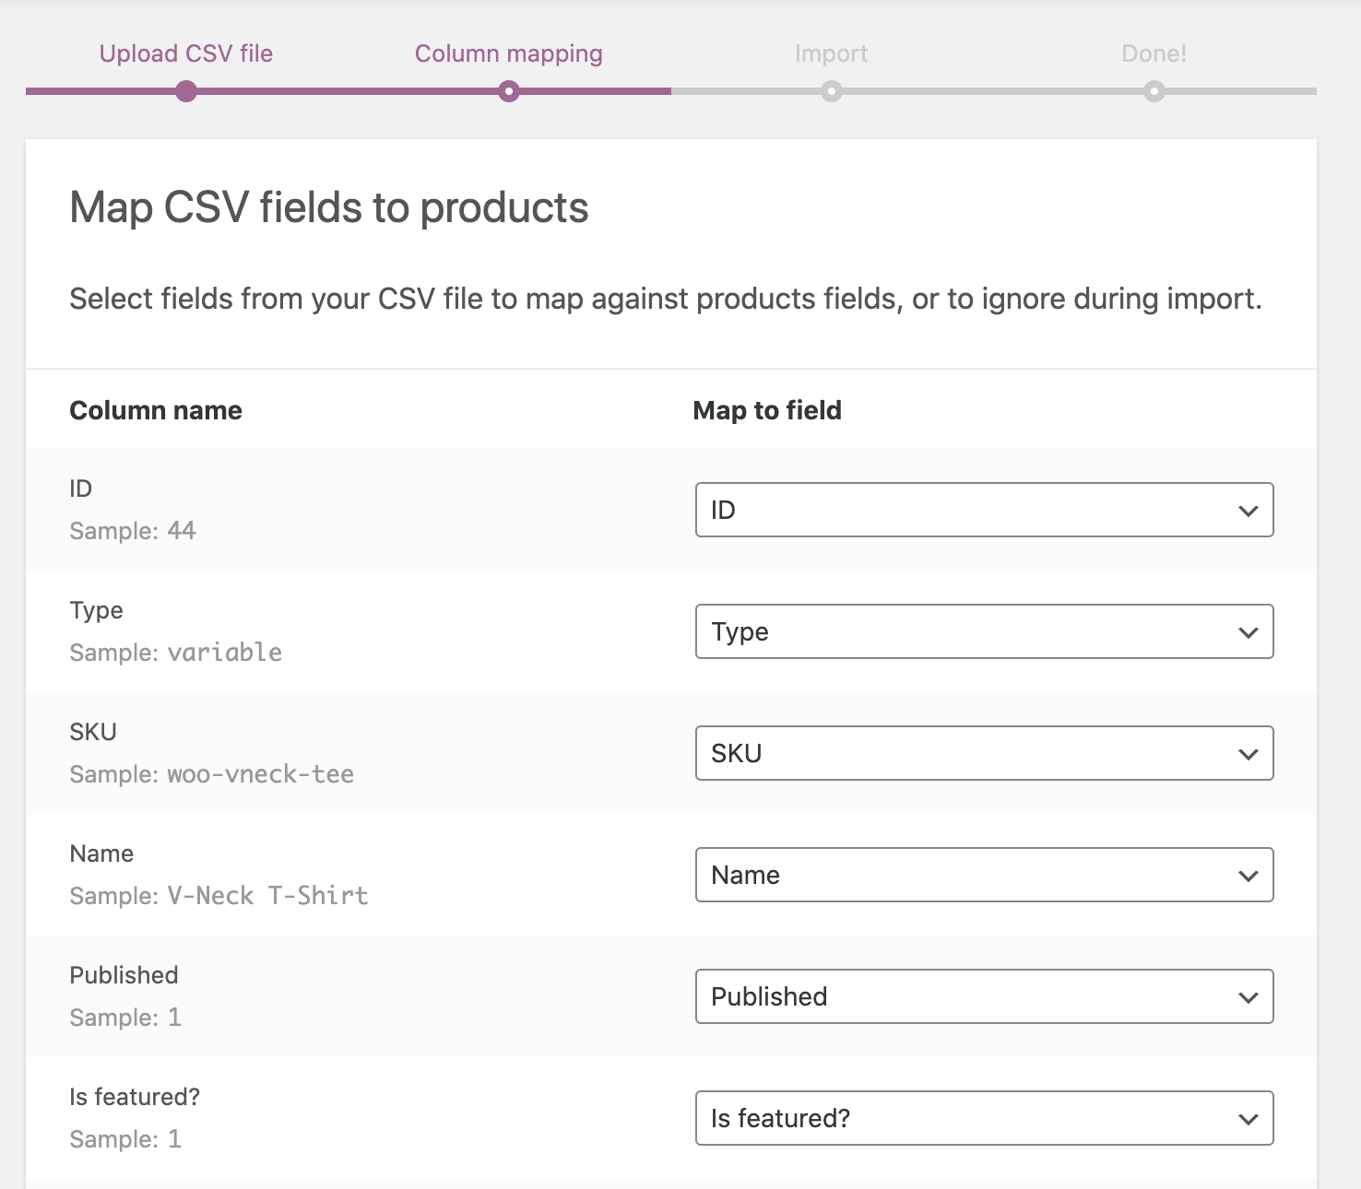Expand the Published field dropdown

click(x=984, y=996)
